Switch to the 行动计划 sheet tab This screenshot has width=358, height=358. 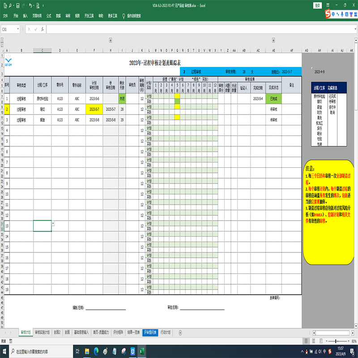pos(165,332)
